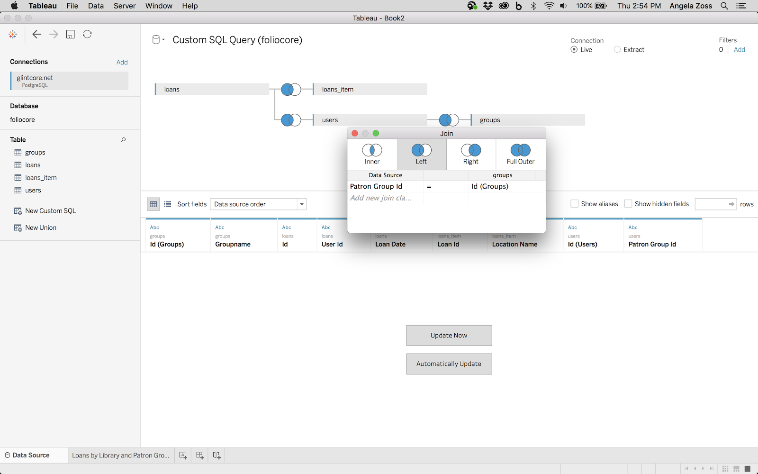Click Automatically Update button

(449, 364)
